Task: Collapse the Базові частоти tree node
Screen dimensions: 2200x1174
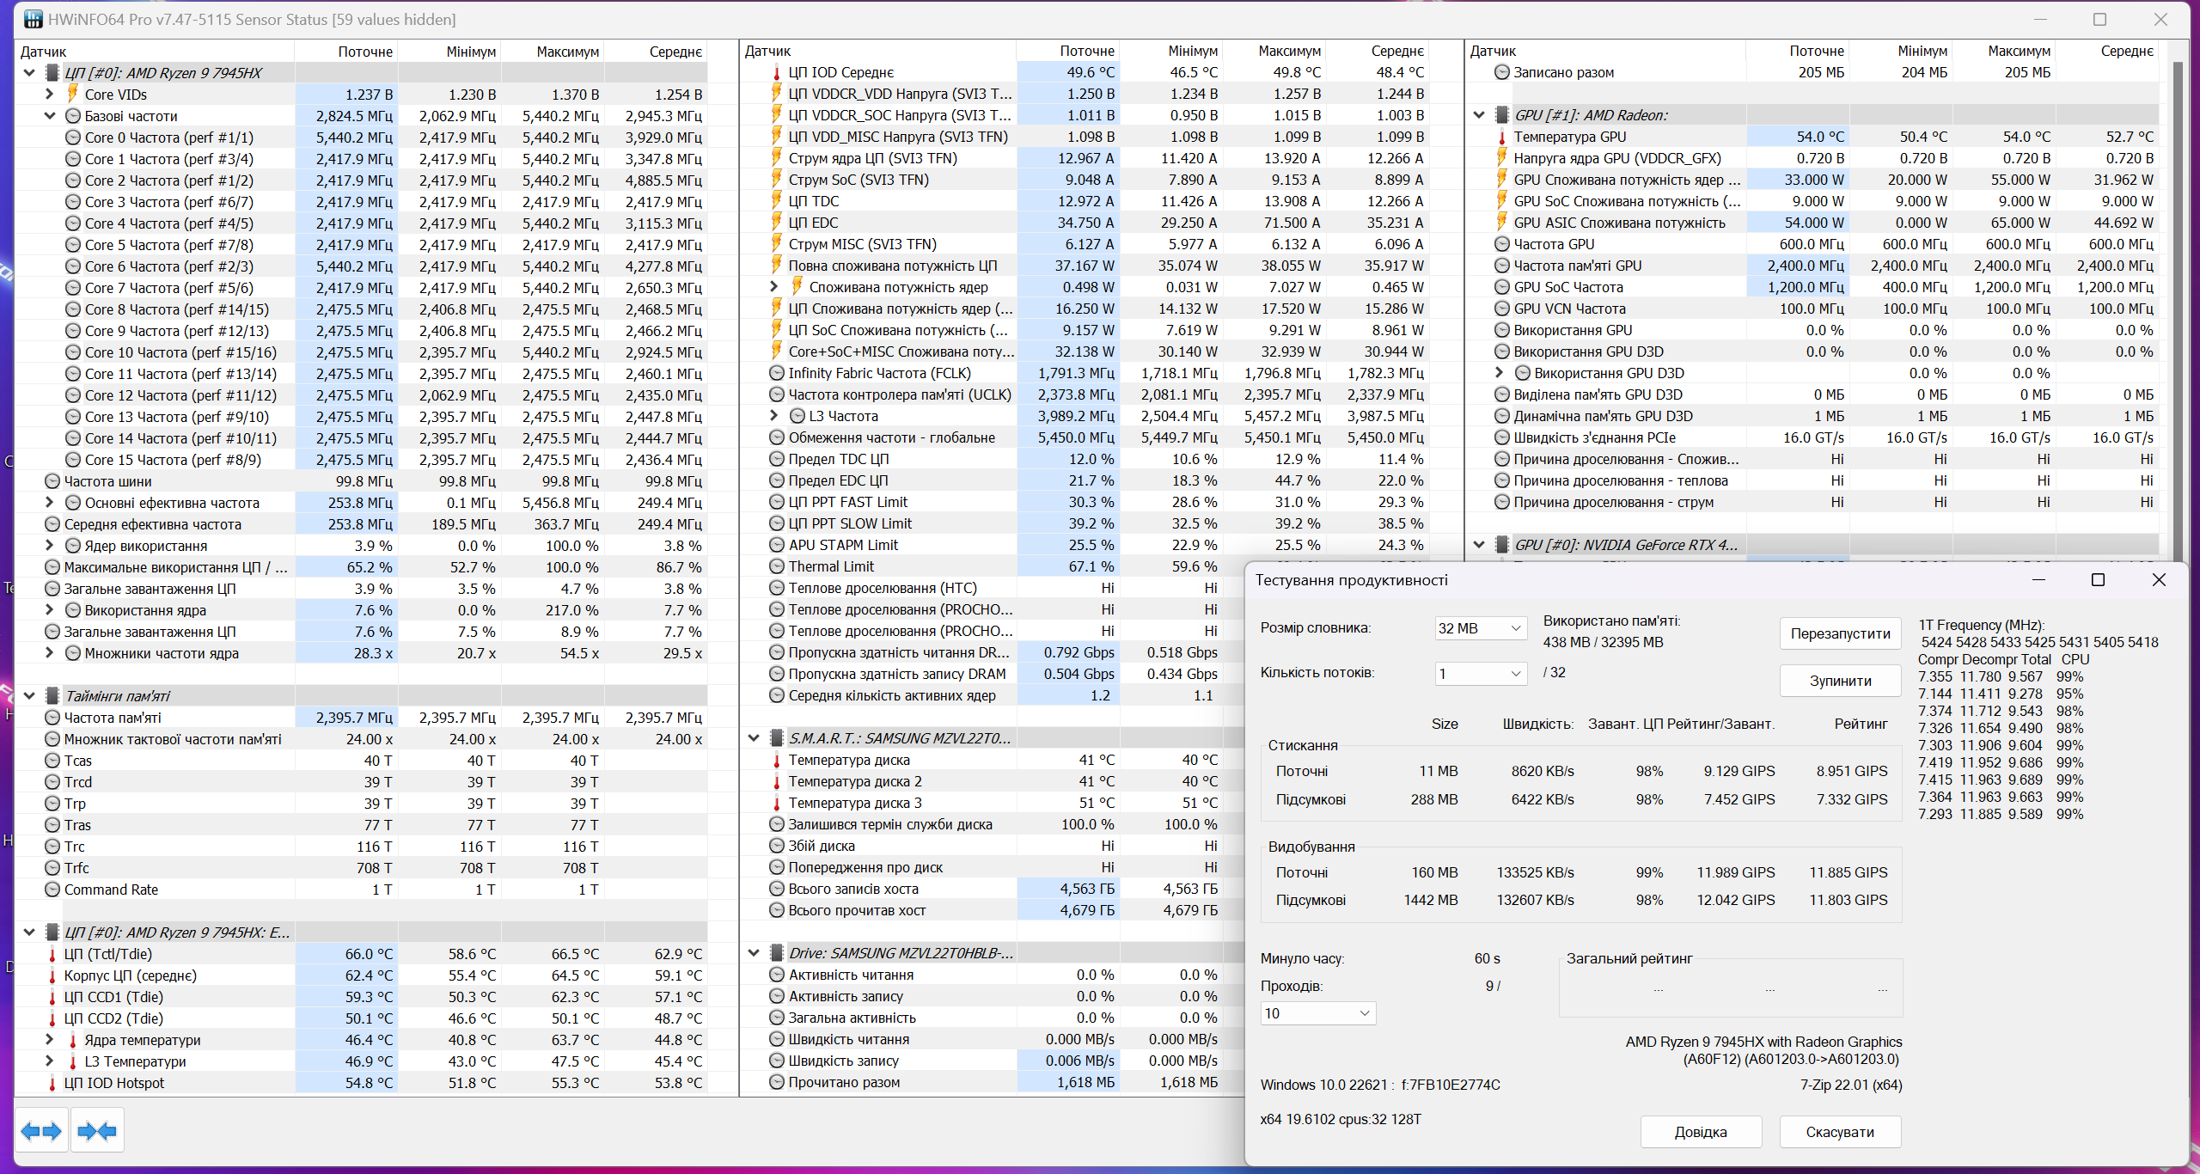Action: coord(50,115)
